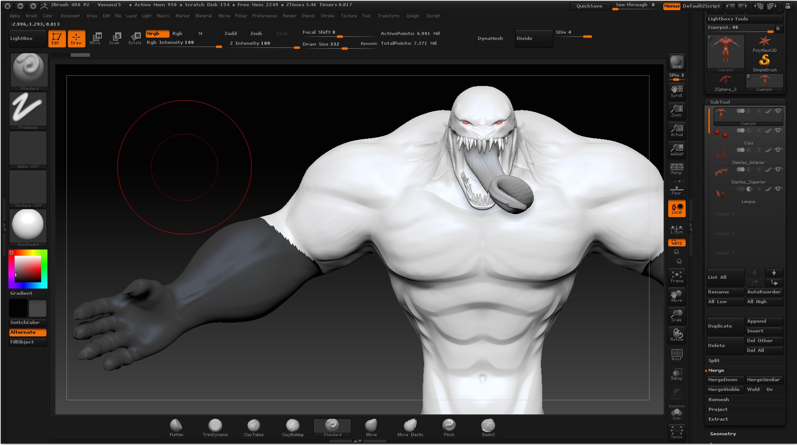
Task: Select the SimpleBrush tool
Action: [x=765, y=63]
